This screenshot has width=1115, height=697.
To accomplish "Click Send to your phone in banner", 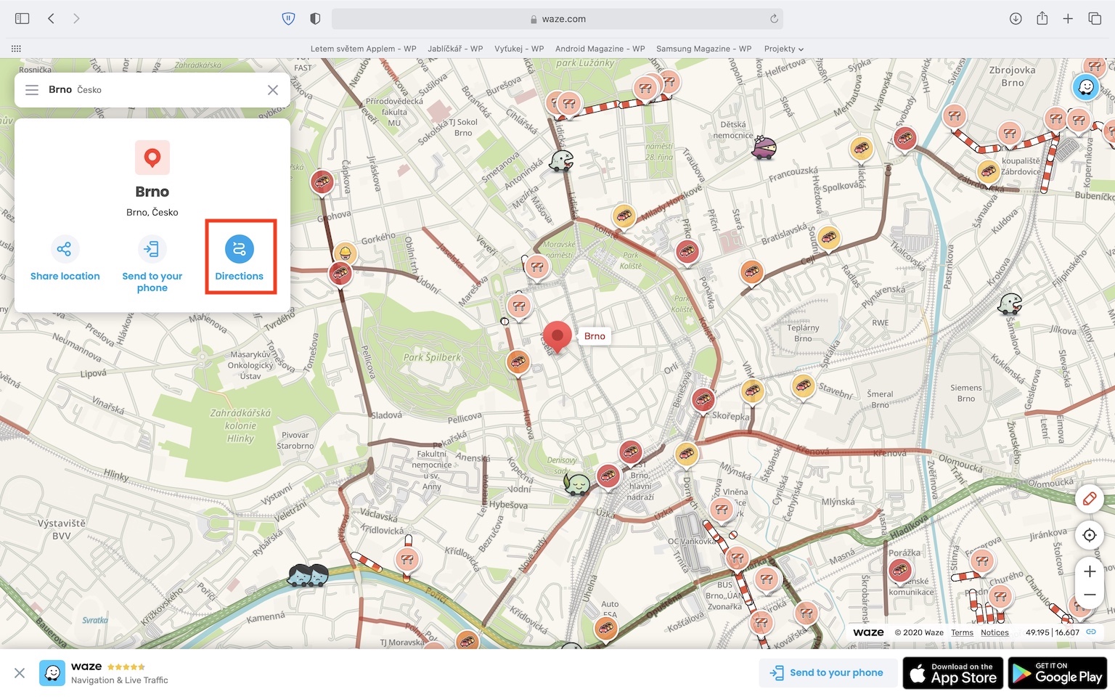I will click(827, 673).
